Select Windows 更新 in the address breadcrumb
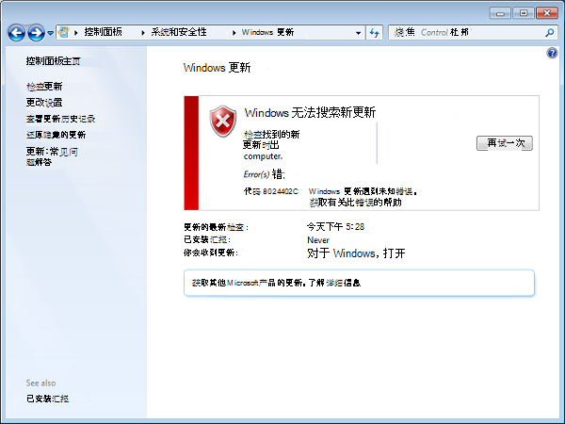 coord(267,32)
